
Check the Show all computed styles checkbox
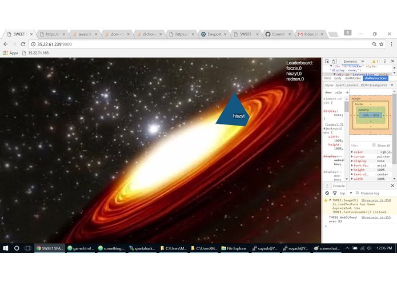click(374, 145)
